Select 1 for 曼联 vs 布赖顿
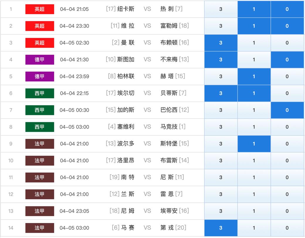Viewport: 305px width, 238px height. tap(254, 43)
